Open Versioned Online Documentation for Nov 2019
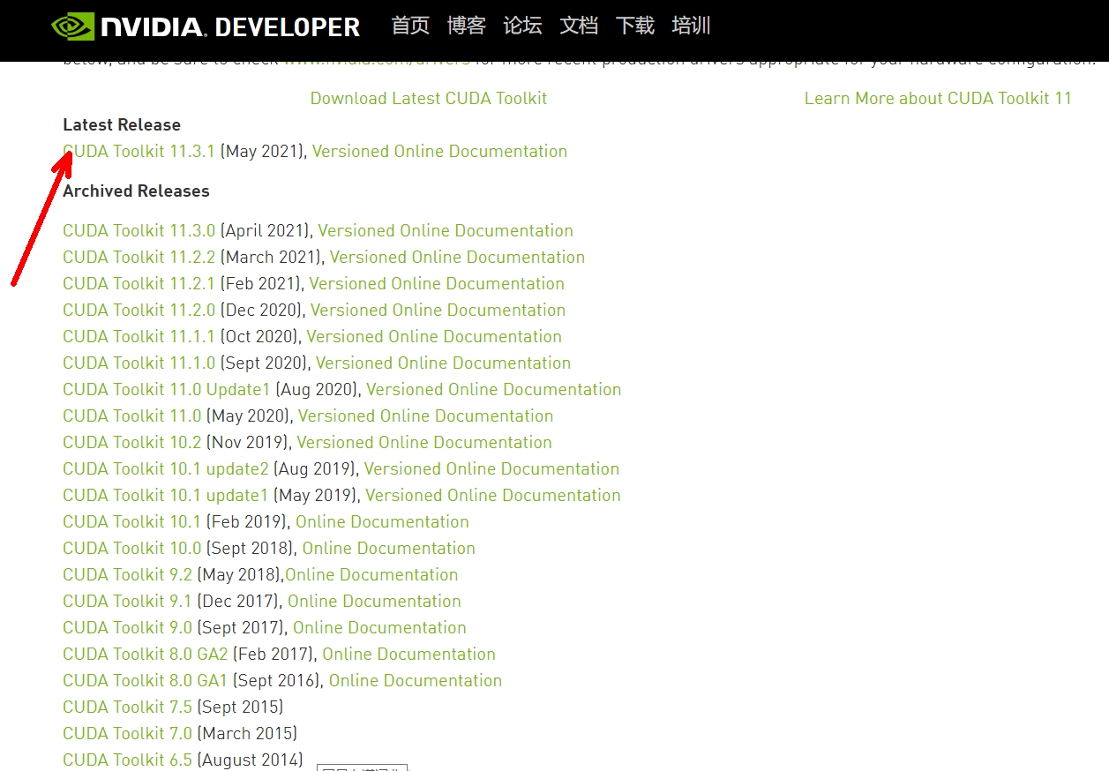The height and width of the screenshot is (771, 1109). click(x=424, y=442)
